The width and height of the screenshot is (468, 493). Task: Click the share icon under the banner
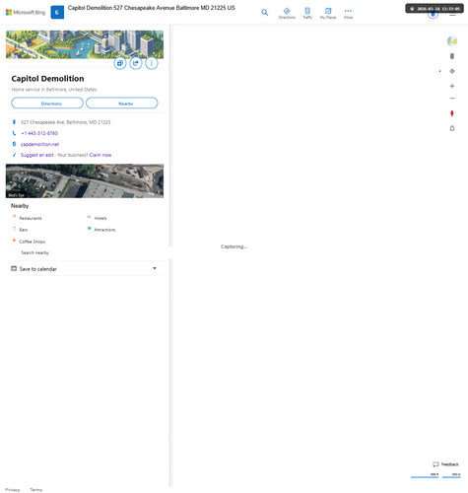click(x=136, y=63)
